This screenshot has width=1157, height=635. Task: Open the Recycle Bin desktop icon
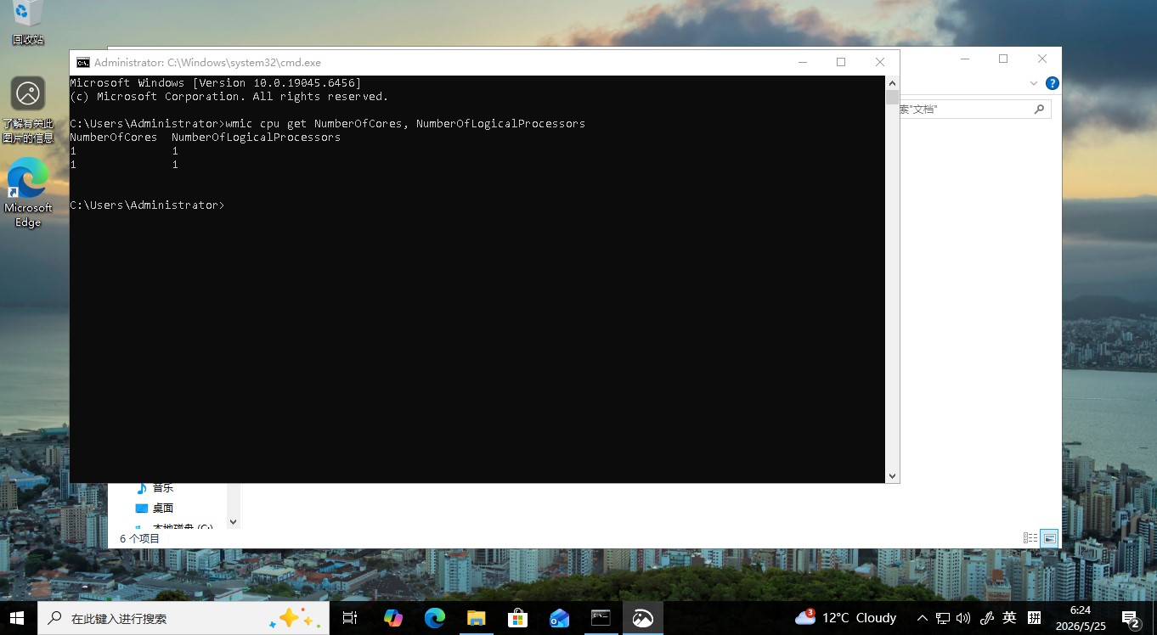[27, 23]
